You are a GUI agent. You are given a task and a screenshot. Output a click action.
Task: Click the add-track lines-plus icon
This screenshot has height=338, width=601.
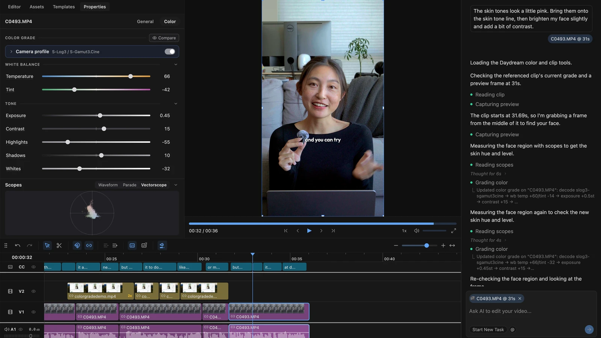coord(115,245)
